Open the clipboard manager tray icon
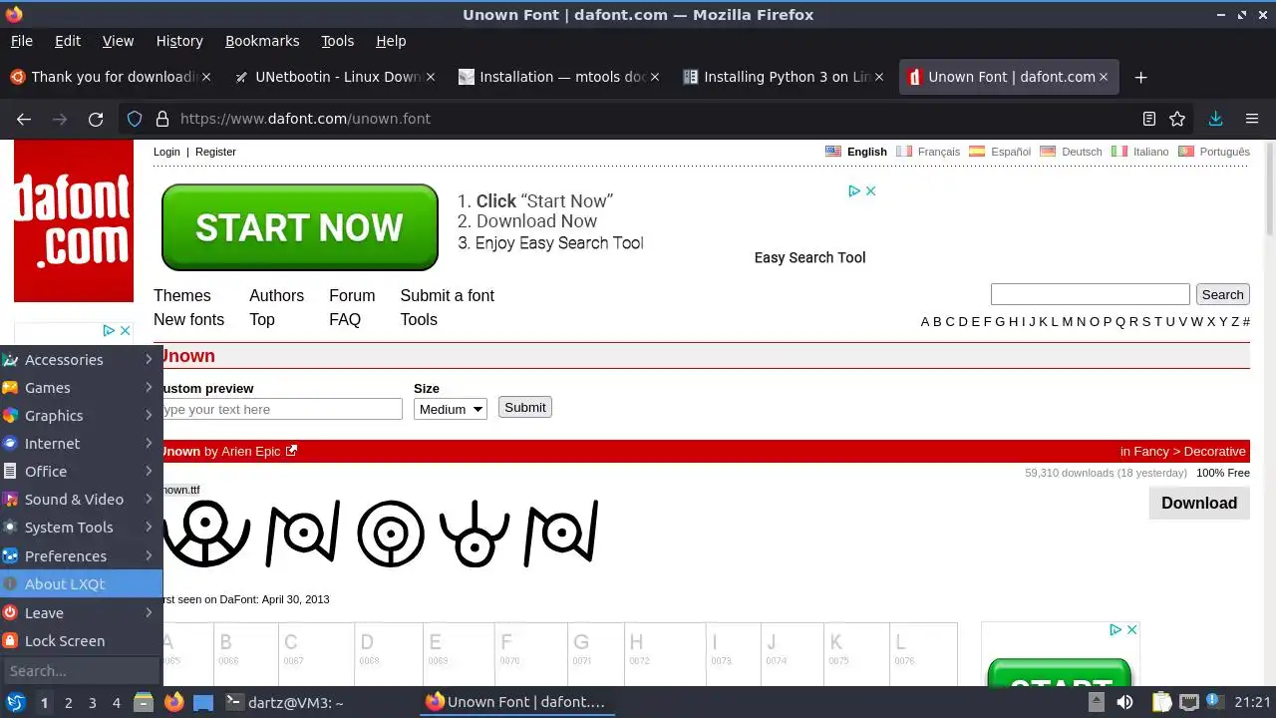Viewport: 1276px width, 718px height. [x=1161, y=702]
